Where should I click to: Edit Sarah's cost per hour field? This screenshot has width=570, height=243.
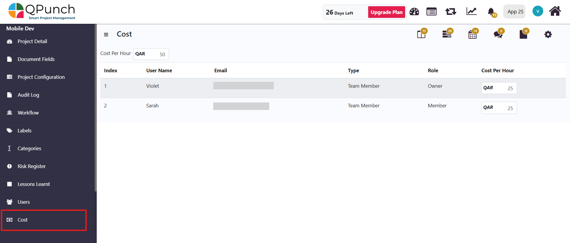pyautogui.click(x=499, y=108)
